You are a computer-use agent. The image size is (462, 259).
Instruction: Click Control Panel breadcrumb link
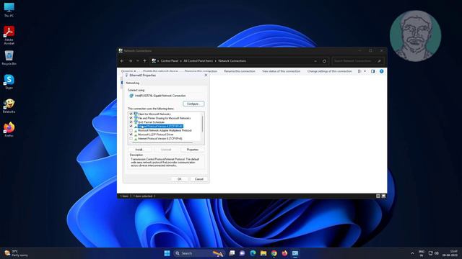click(170, 61)
